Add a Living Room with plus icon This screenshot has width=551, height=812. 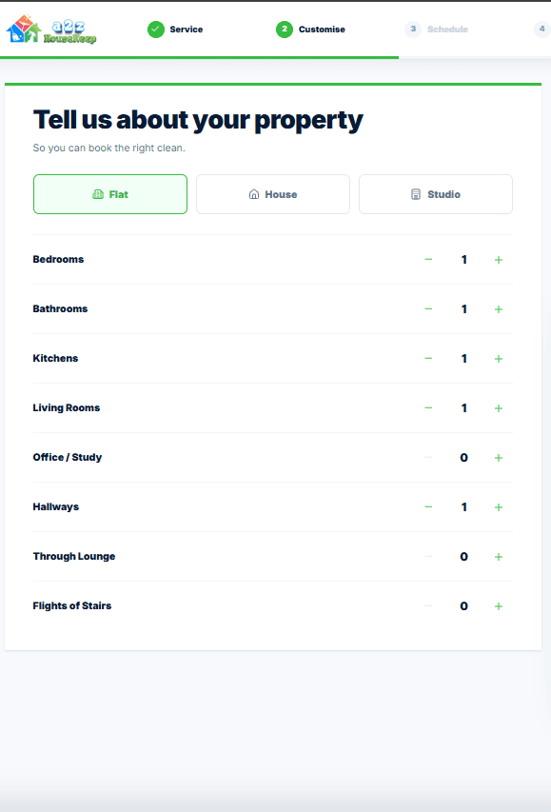point(498,408)
